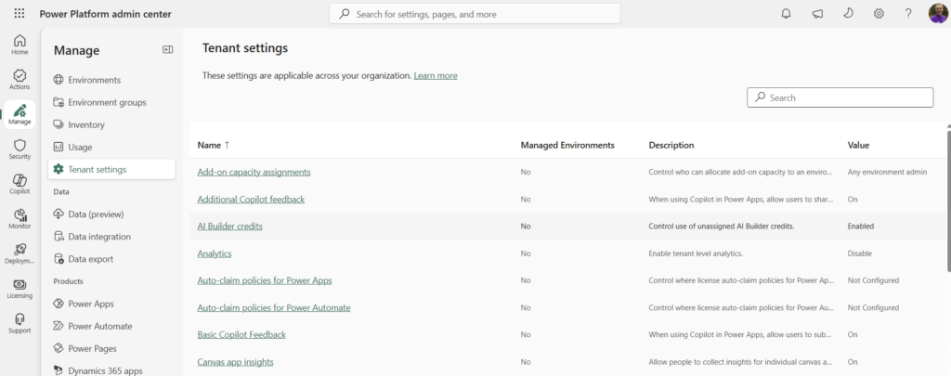Click the Power Platform admin center title
This screenshot has height=376, width=951.
point(106,14)
